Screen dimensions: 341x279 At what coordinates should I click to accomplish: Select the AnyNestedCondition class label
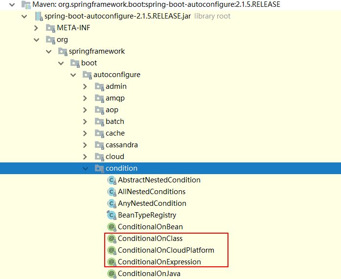[x=152, y=203]
